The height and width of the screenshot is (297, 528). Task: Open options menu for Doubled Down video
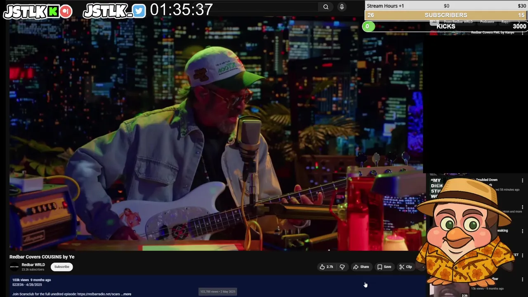point(522,181)
